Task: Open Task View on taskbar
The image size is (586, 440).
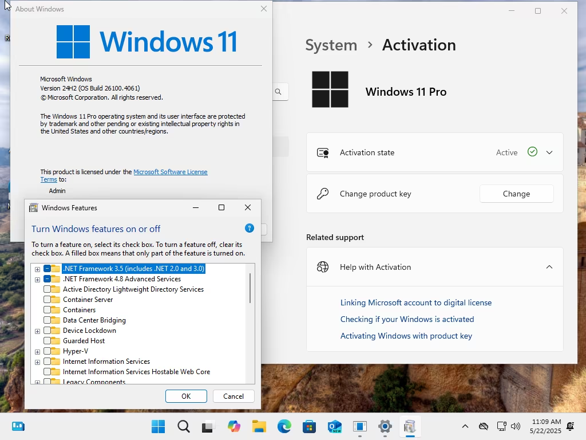Action: [x=208, y=426]
